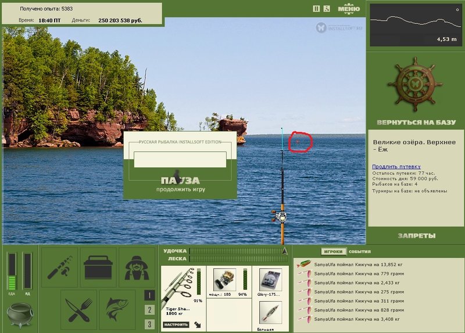Open the knife and fork food icon
The height and width of the screenshot is (333, 465).
tap(78, 310)
